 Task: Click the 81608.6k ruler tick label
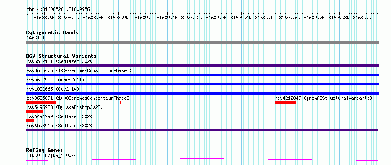[44, 18]
